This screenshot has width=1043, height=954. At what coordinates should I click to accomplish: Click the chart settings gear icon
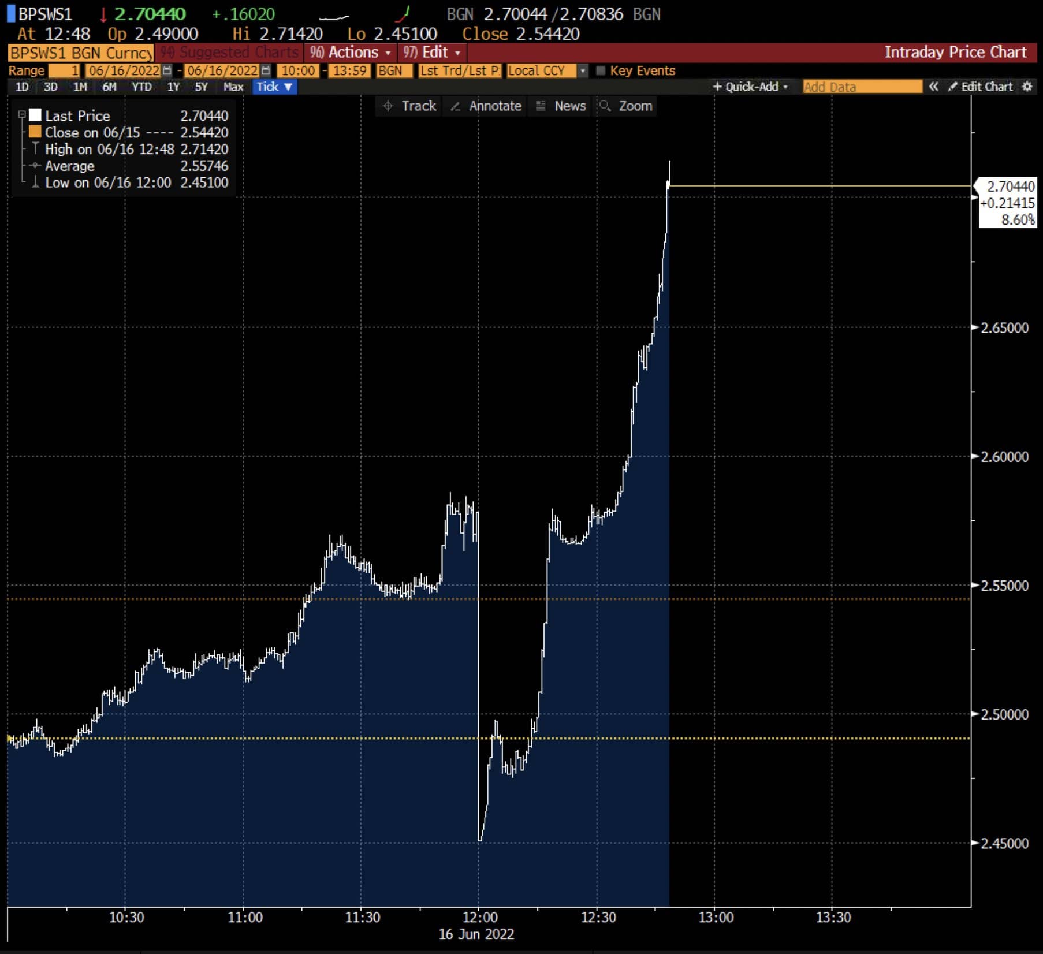pos(1027,87)
